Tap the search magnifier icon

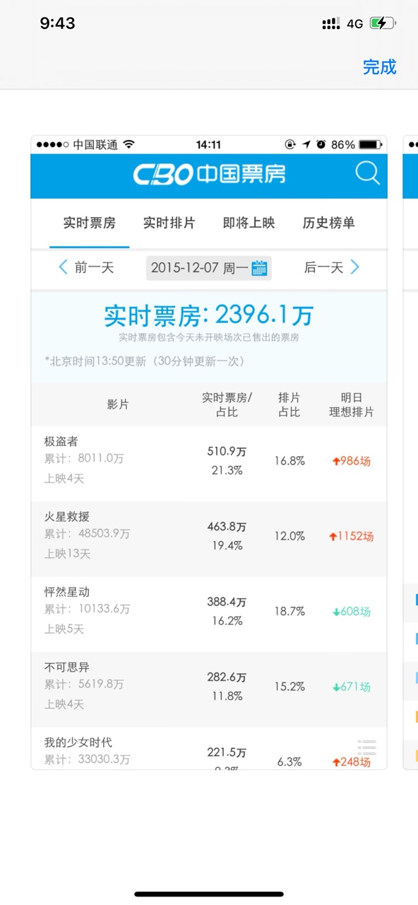pos(367,173)
